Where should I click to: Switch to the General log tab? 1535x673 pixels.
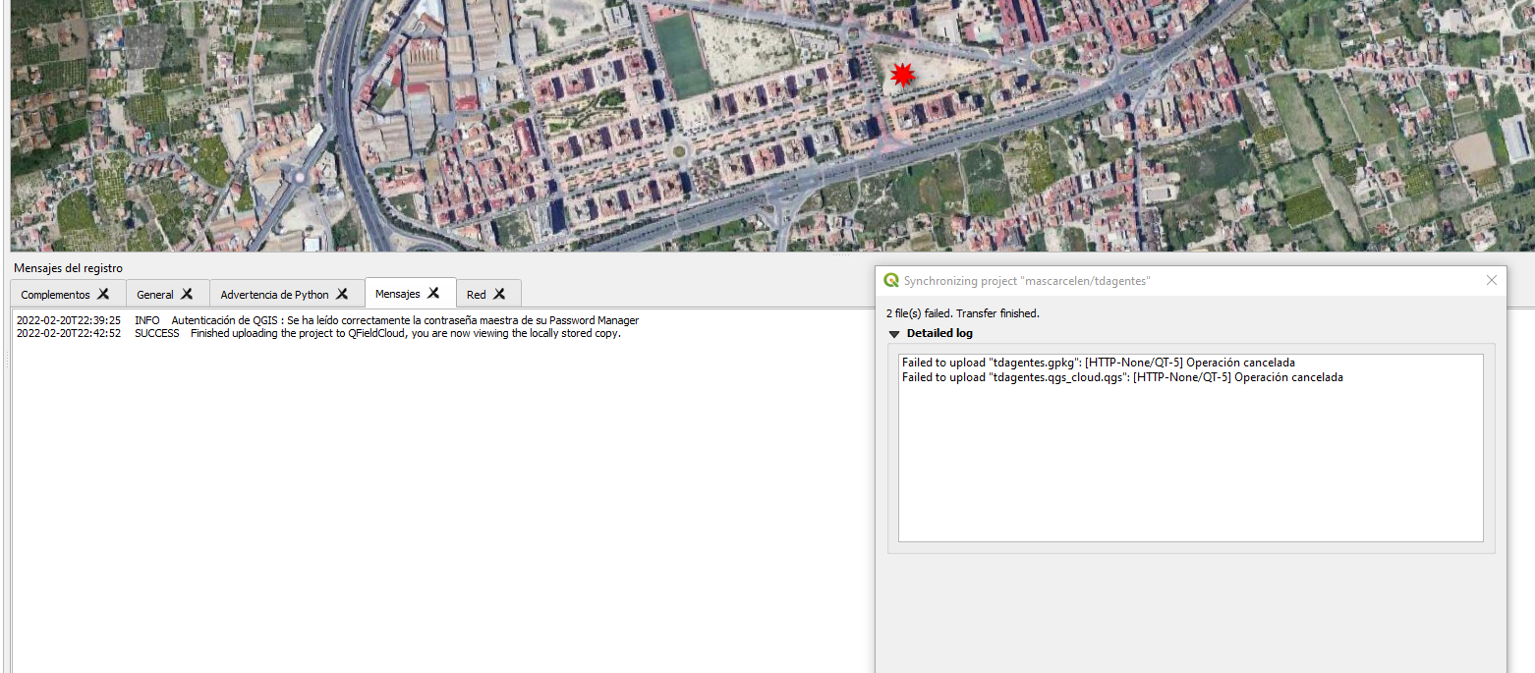pos(157,293)
